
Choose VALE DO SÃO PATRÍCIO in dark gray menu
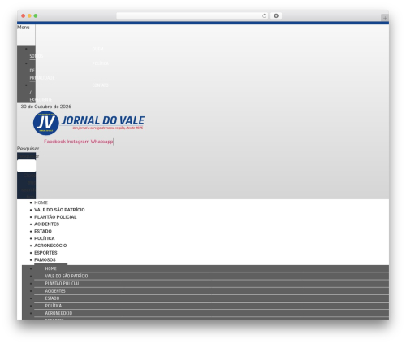[67, 276]
